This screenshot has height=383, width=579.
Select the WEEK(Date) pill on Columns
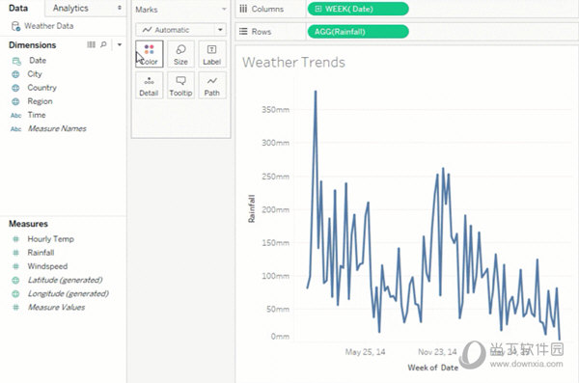click(x=358, y=9)
